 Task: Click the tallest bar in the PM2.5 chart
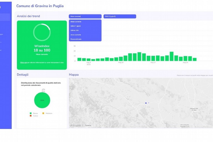[172, 56]
